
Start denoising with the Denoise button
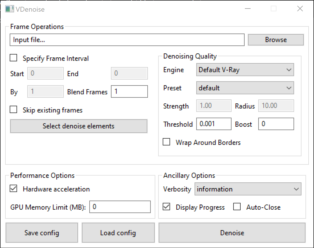click(232, 232)
